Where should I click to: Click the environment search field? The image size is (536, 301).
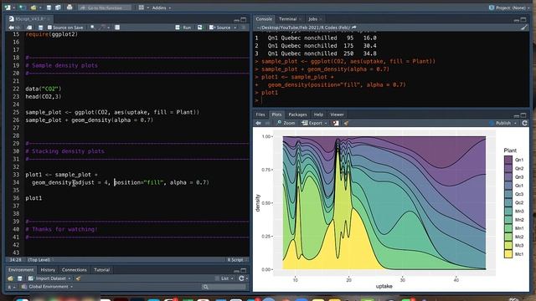224,287
